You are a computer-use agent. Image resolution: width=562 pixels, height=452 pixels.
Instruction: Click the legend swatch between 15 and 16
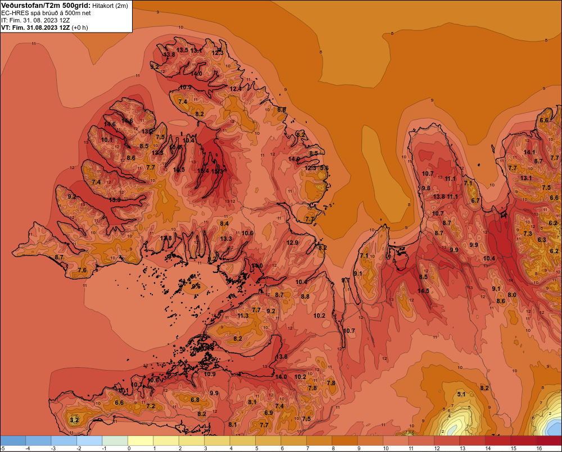[523, 440]
